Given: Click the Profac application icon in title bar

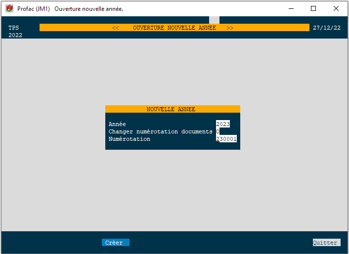Looking at the screenshot, I should pyautogui.click(x=9, y=9).
